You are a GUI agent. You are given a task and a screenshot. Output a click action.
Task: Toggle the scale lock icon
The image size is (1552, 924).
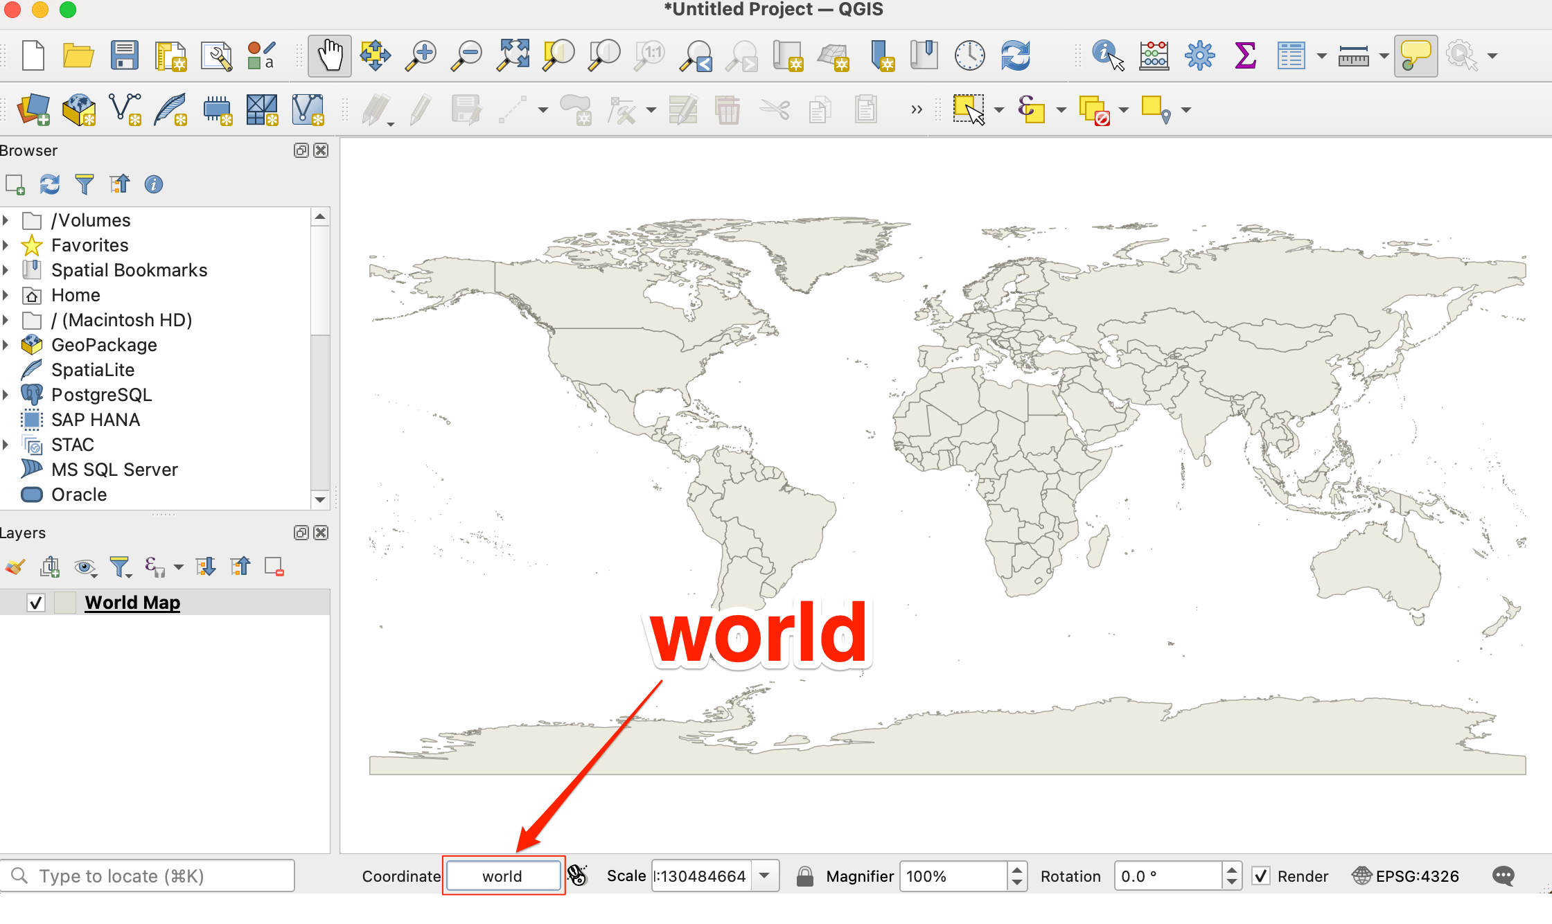[x=804, y=876]
